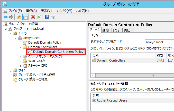
Task: Toggle the Show/Hide Action Pane icon
Action: pyautogui.click(x=53, y=17)
